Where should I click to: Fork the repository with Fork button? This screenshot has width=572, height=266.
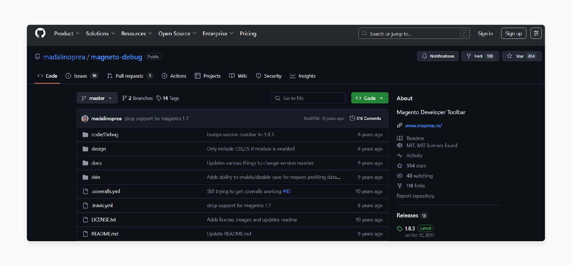pyautogui.click(x=480, y=56)
